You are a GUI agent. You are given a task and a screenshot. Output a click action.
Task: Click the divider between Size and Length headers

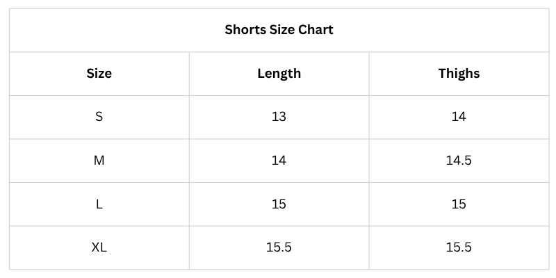[x=189, y=73]
